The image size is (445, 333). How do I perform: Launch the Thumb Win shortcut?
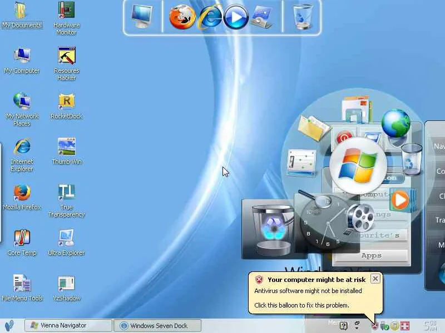coord(66,152)
